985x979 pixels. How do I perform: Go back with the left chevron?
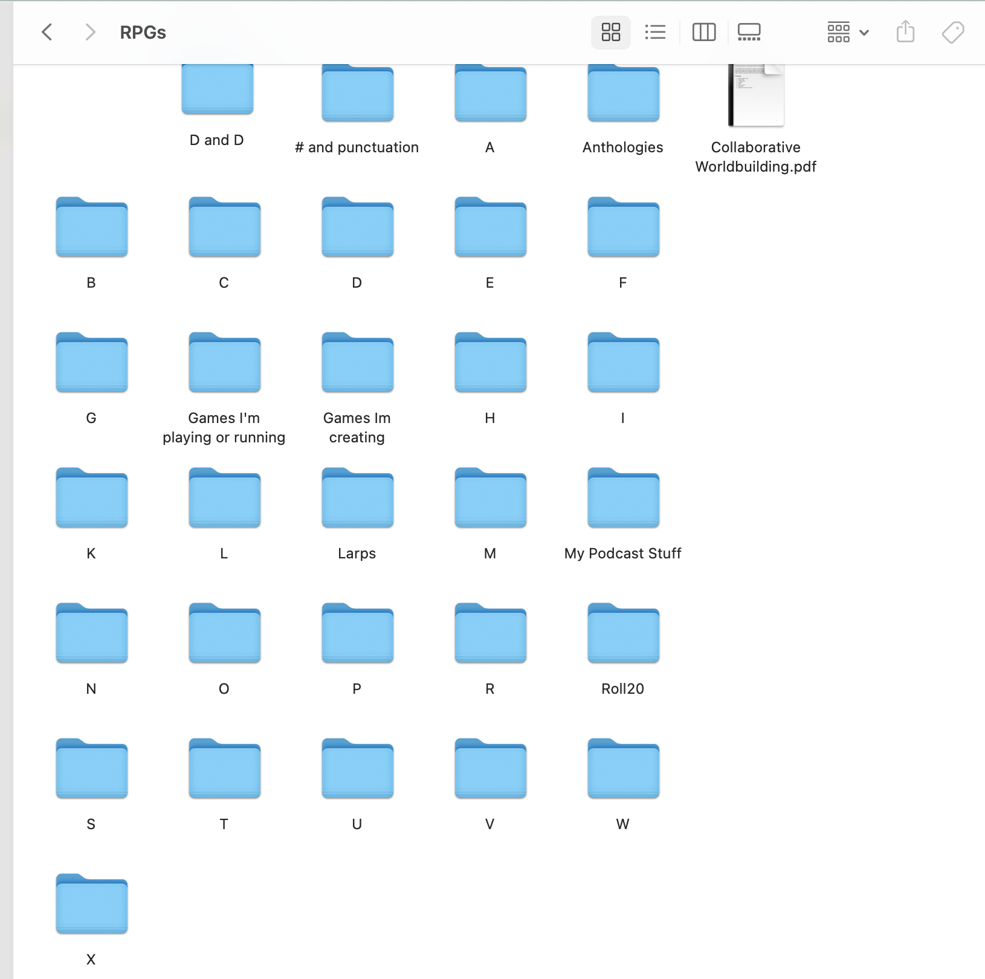(x=47, y=32)
